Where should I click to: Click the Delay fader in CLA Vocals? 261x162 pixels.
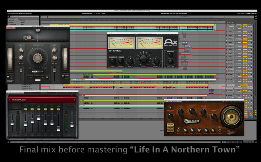pos(52,123)
